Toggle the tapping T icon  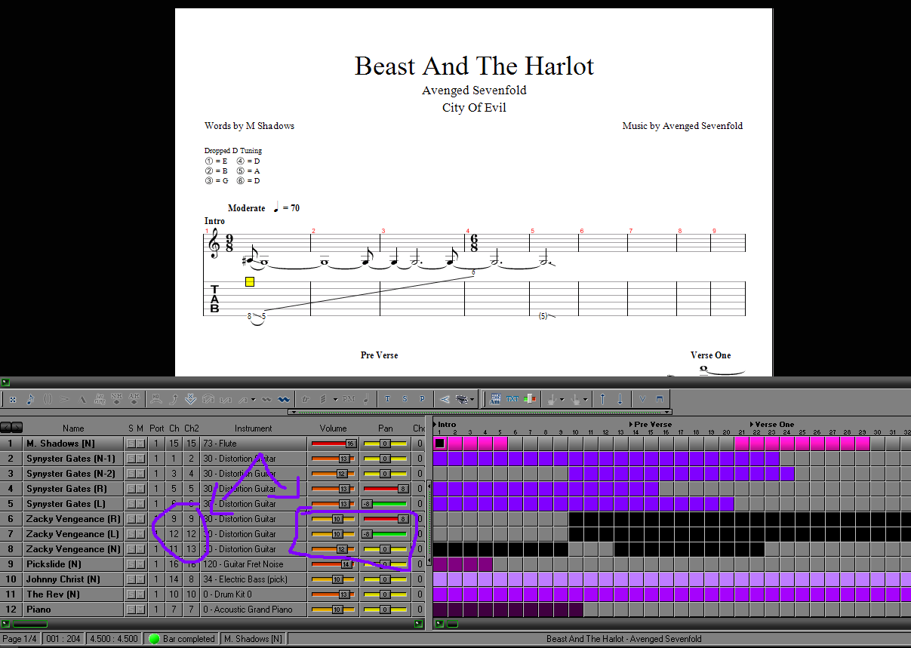[x=387, y=399]
